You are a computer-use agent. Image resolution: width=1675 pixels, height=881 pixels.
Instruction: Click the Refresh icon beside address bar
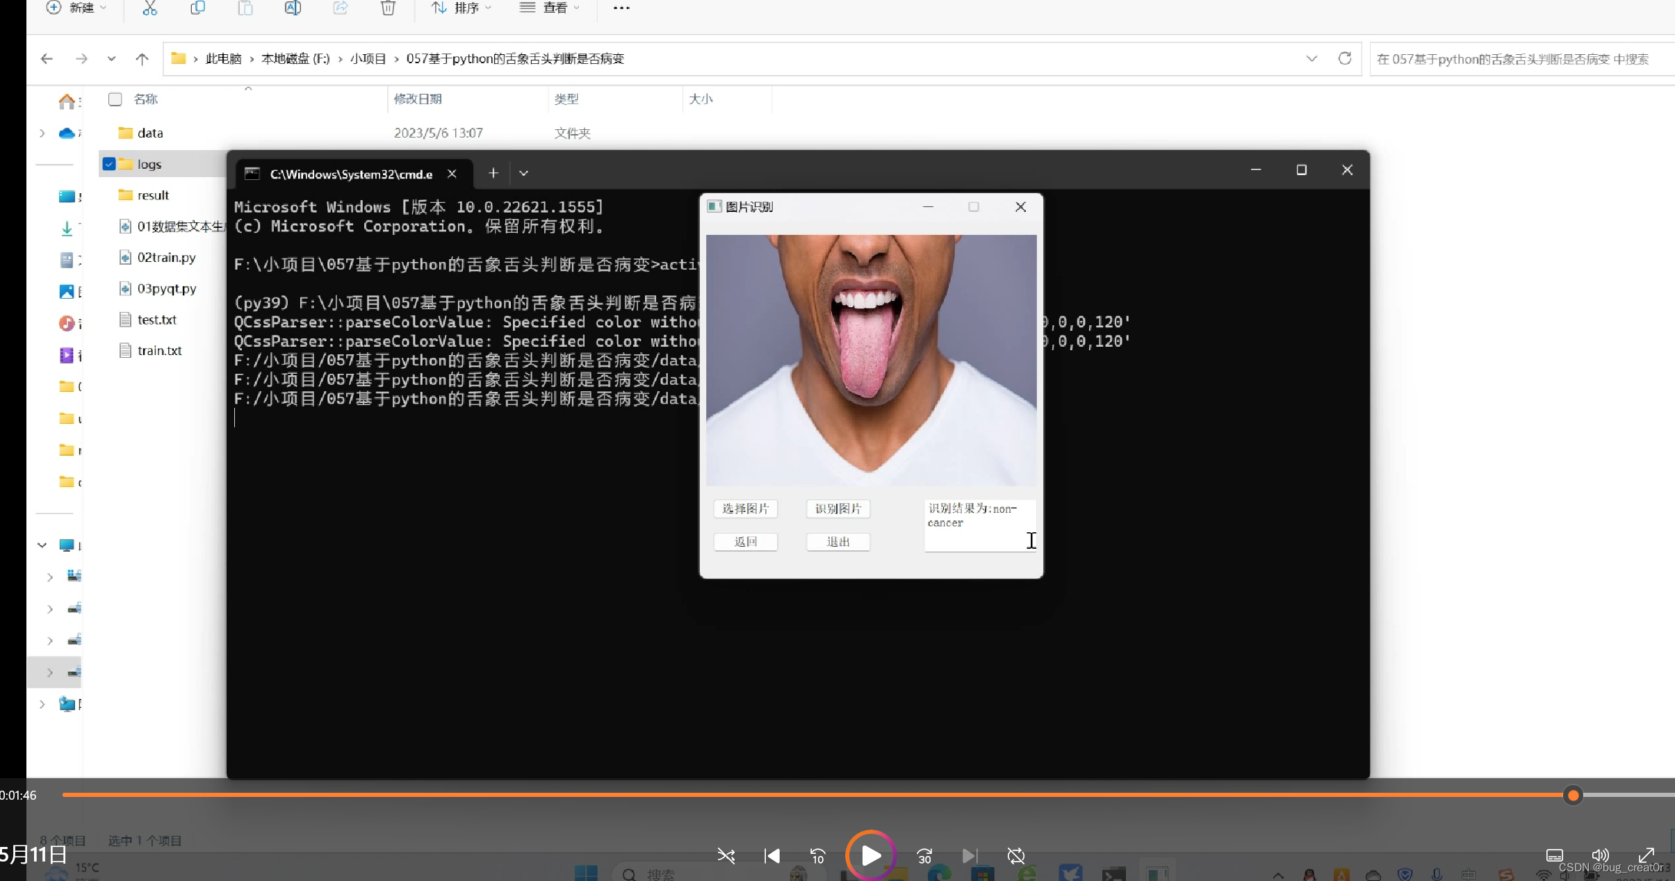pyautogui.click(x=1344, y=58)
